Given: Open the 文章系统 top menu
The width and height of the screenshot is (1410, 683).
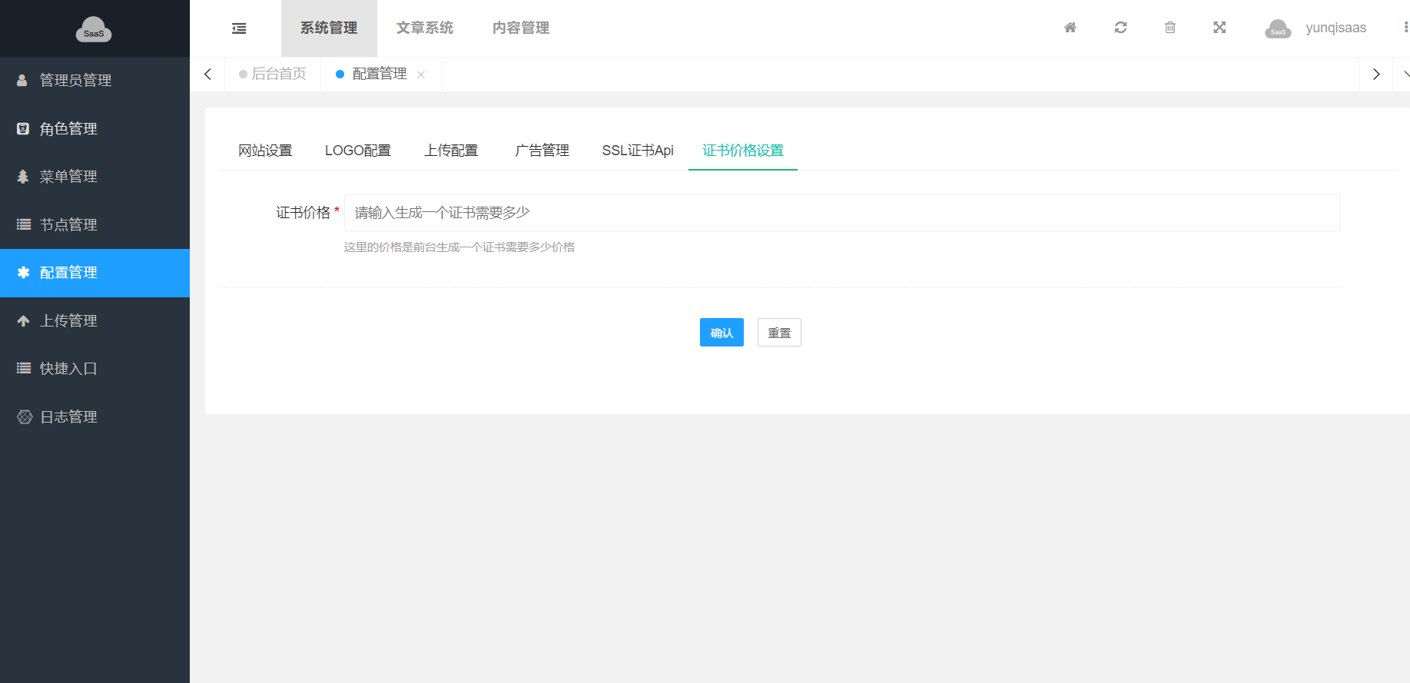Looking at the screenshot, I should [425, 28].
